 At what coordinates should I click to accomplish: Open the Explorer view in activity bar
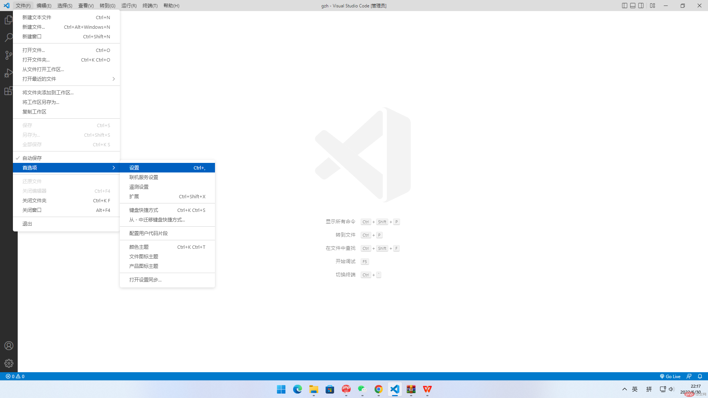[x=8, y=20]
